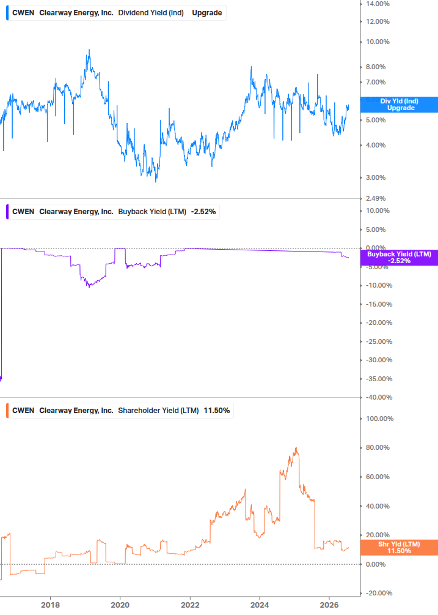Click the 2024 label on the time axis
The width and height of the screenshot is (438, 615).
click(260, 605)
